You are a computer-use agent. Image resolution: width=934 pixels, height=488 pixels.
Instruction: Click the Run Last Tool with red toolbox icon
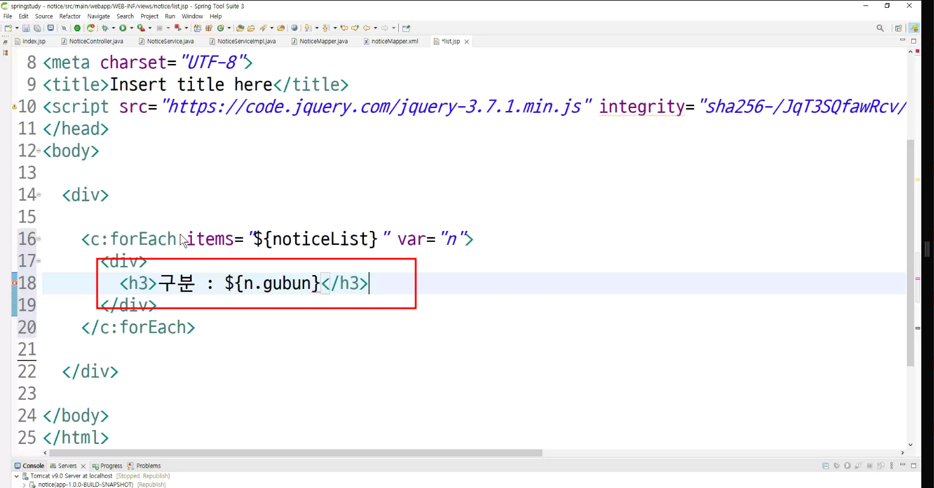(141, 28)
